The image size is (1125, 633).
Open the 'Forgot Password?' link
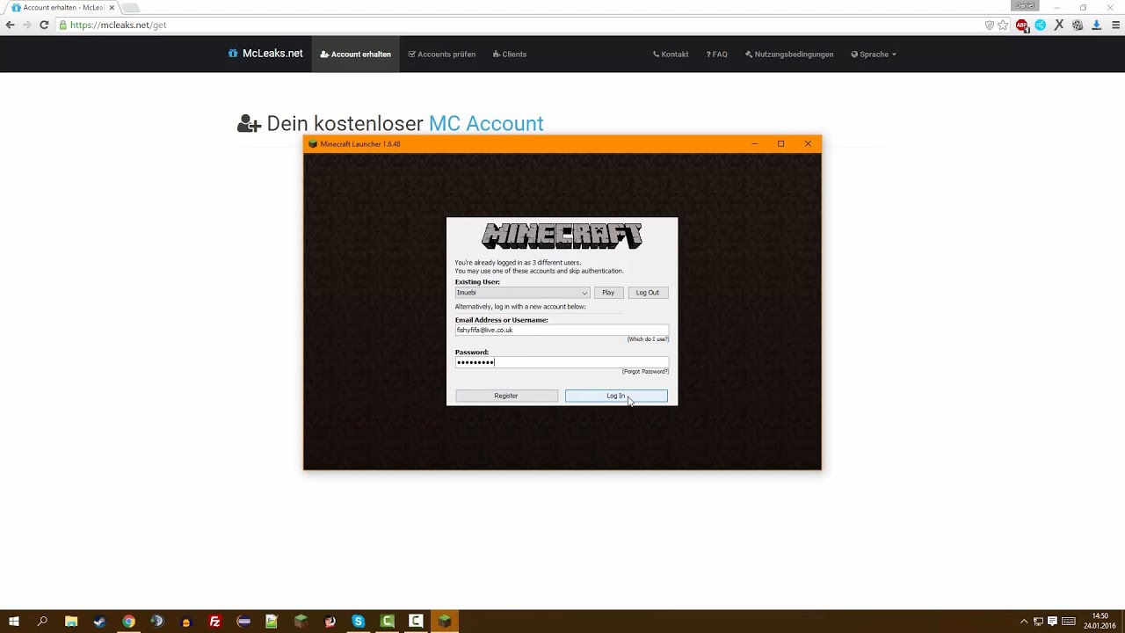(x=645, y=371)
